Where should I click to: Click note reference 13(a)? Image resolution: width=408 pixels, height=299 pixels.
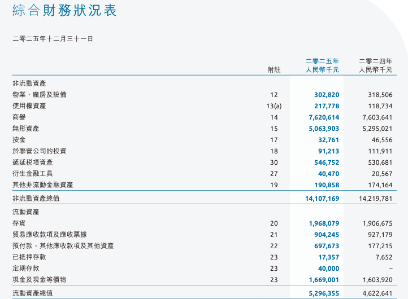click(274, 106)
